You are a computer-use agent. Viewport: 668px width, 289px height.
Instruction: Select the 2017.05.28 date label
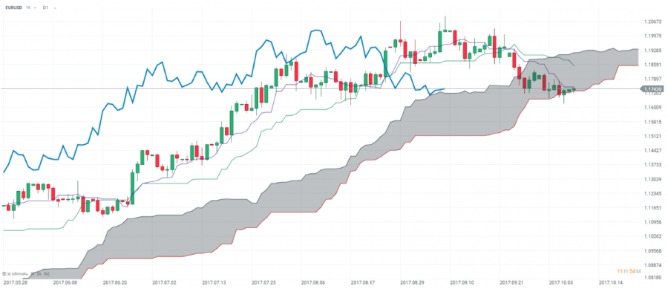pyautogui.click(x=16, y=282)
